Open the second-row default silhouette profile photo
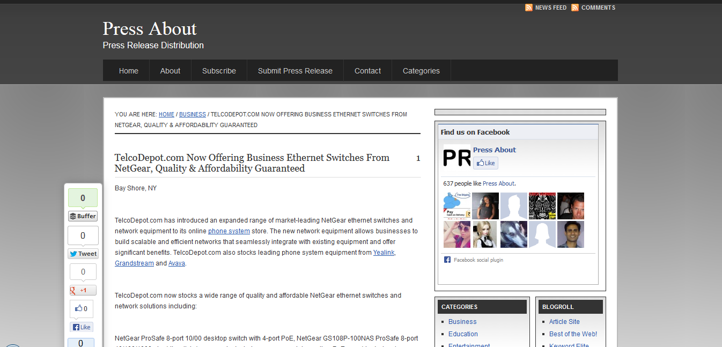 [x=542, y=234]
